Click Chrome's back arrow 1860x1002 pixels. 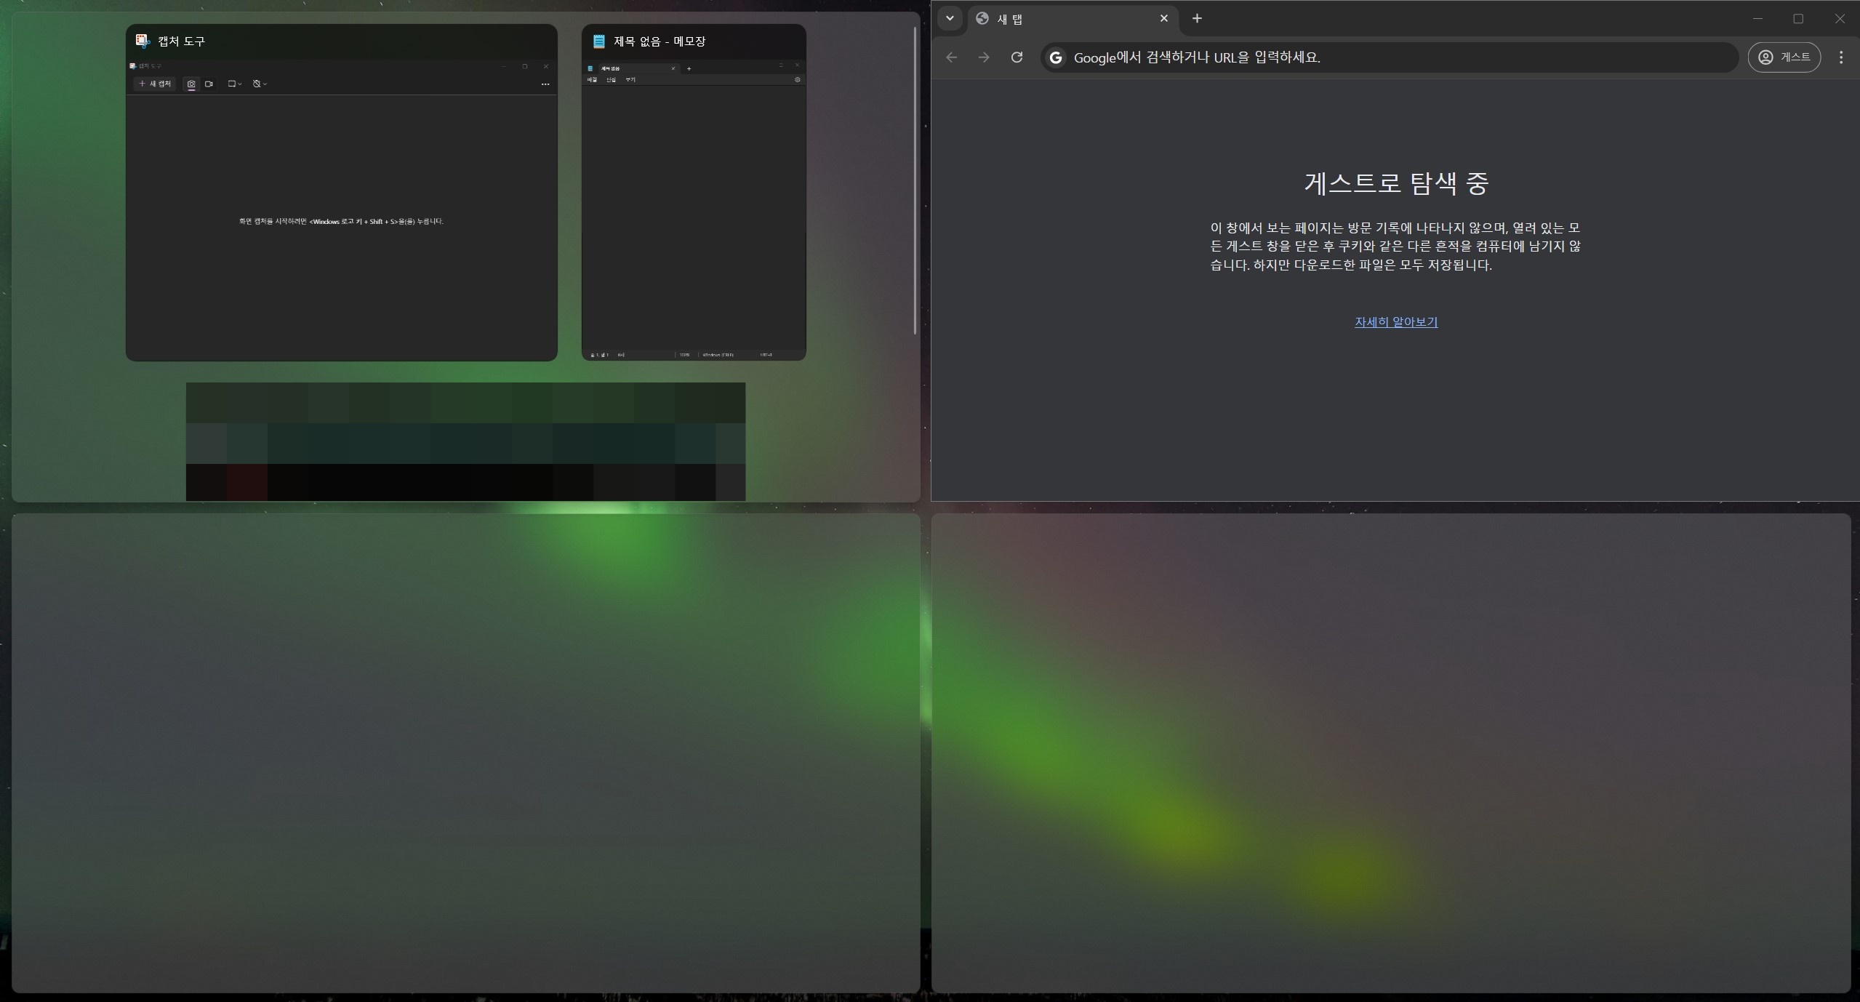tap(952, 57)
